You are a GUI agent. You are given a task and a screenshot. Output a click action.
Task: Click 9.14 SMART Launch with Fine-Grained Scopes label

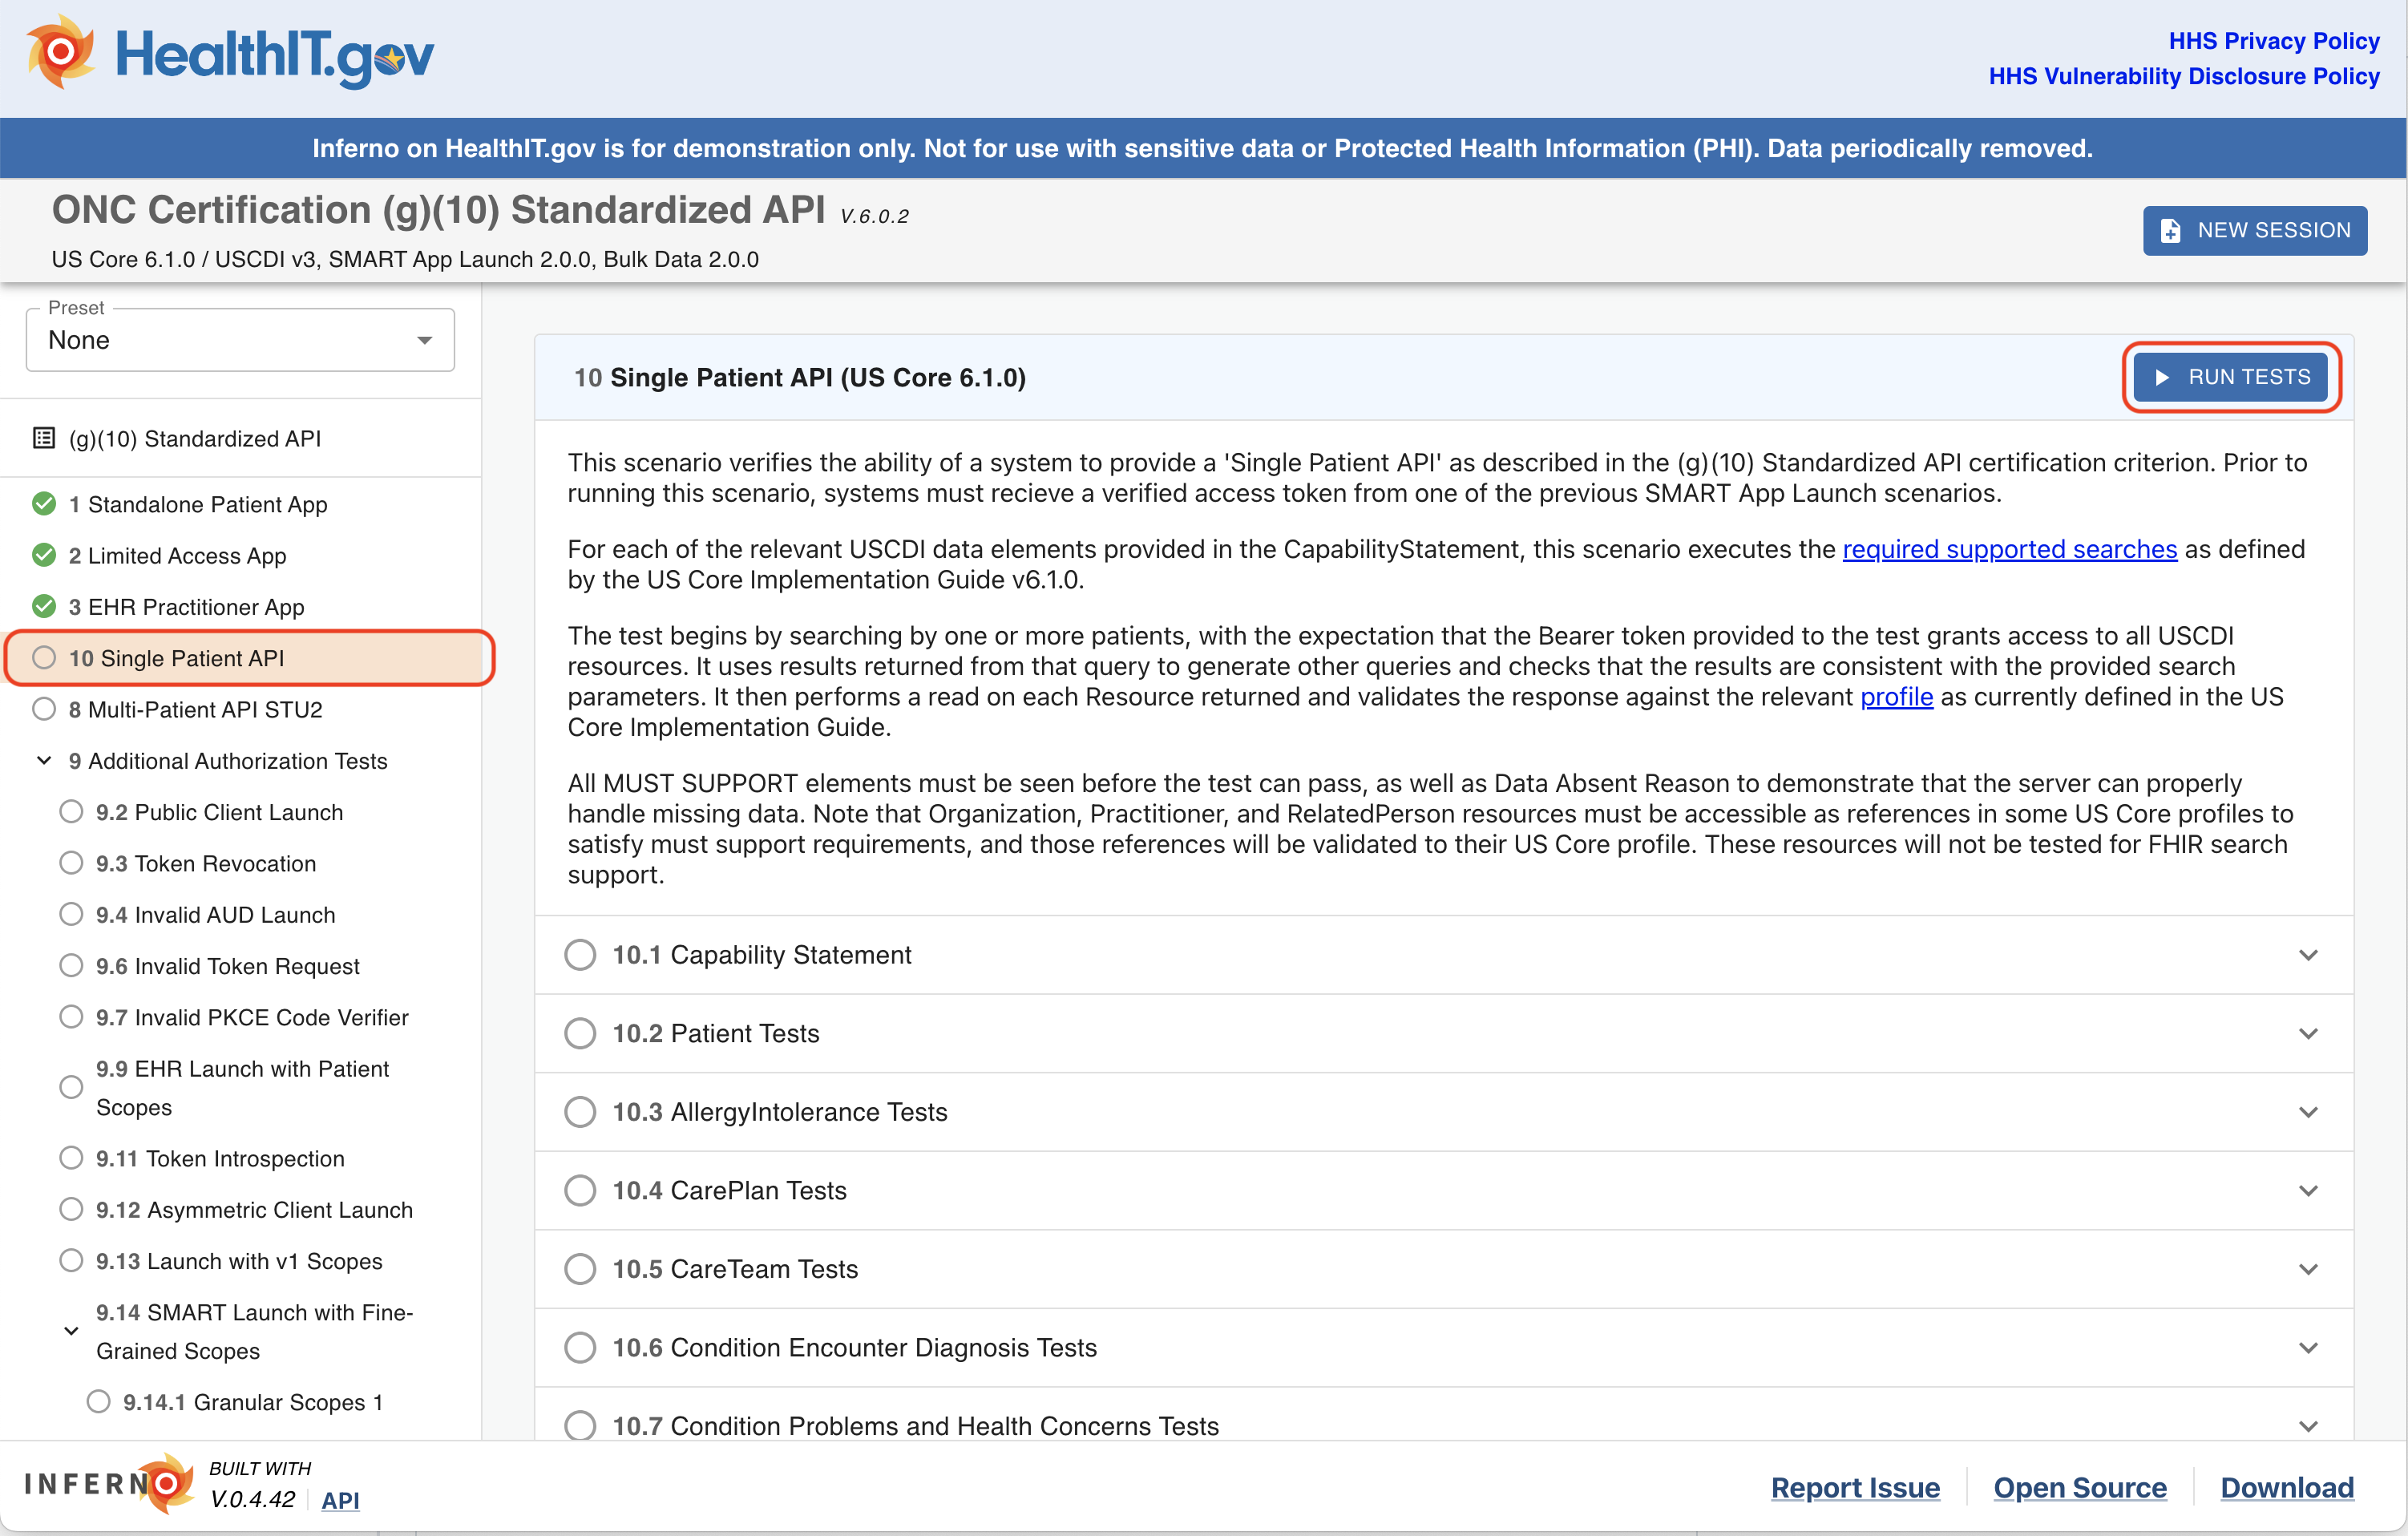point(255,1331)
